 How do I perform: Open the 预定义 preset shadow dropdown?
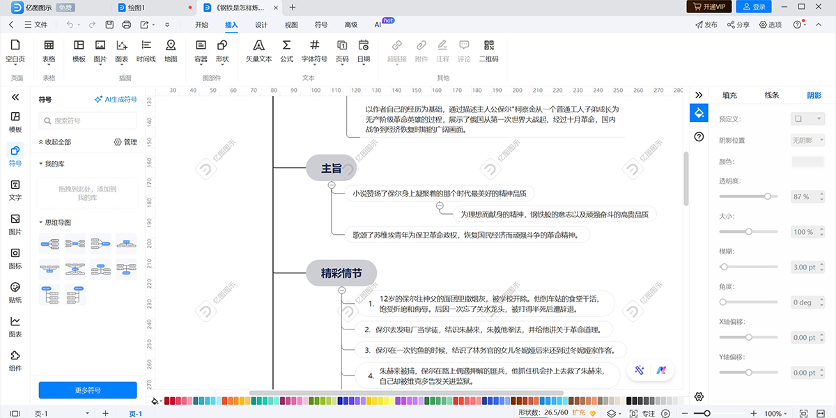point(807,119)
